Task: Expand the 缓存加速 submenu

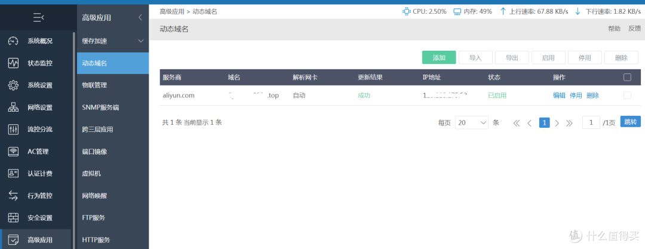Action: click(x=141, y=41)
